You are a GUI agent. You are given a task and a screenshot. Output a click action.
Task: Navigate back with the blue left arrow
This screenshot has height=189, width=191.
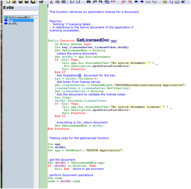136,2
